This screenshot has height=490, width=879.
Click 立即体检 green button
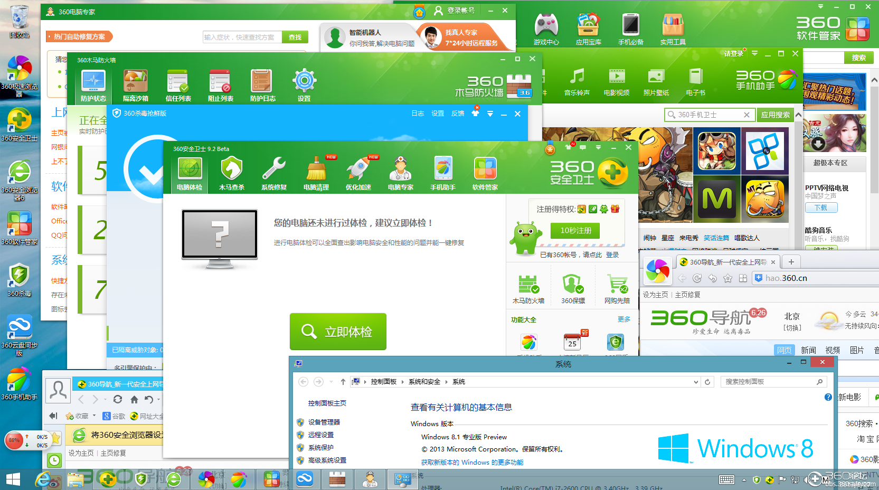pyautogui.click(x=338, y=332)
